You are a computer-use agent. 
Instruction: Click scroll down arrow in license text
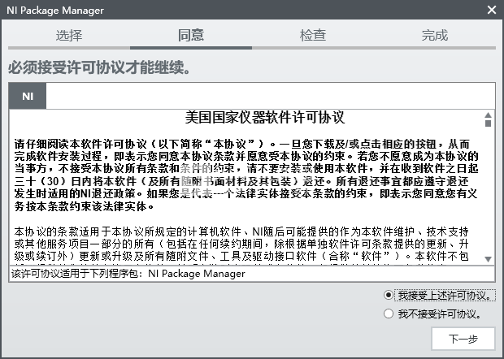point(489,259)
